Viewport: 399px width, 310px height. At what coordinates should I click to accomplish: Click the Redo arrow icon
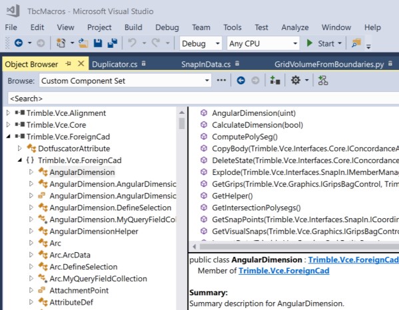(155, 43)
